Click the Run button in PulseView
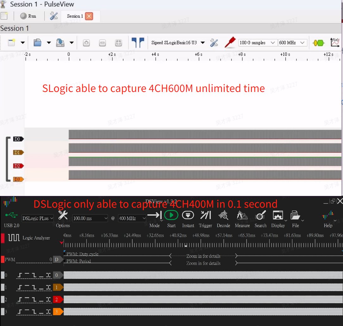 coord(28,16)
